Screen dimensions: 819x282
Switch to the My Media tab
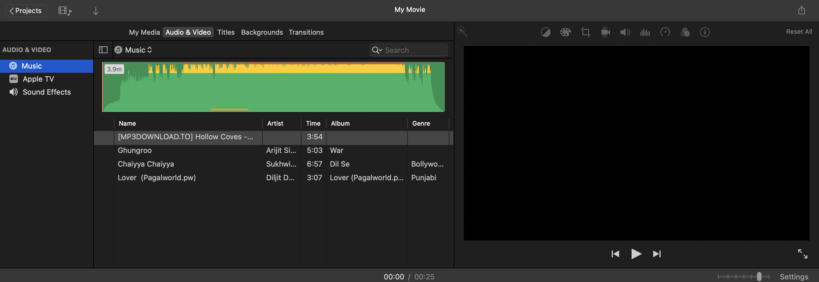[x=144, y=32]
